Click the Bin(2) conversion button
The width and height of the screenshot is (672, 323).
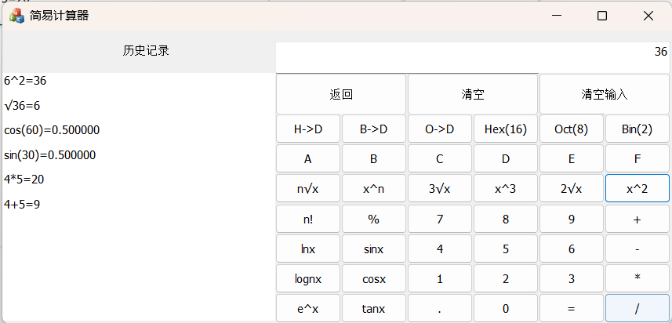[637, 129]
